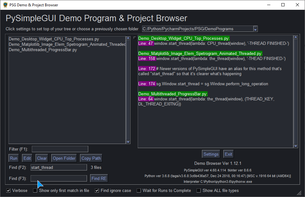Open the Settings button

click(211, 154)
